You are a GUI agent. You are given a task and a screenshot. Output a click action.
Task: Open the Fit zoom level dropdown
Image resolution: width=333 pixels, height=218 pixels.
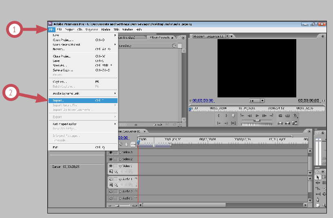(257, 101)
